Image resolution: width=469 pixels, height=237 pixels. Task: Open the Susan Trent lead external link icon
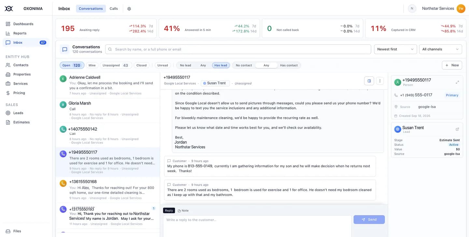[x=457, y=129]
